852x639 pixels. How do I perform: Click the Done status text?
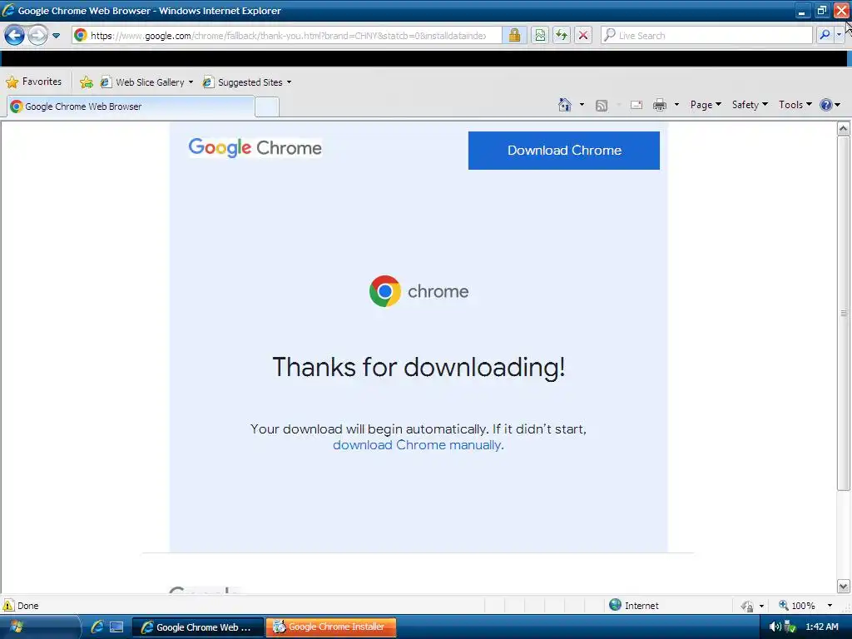(x=27, y=606)
